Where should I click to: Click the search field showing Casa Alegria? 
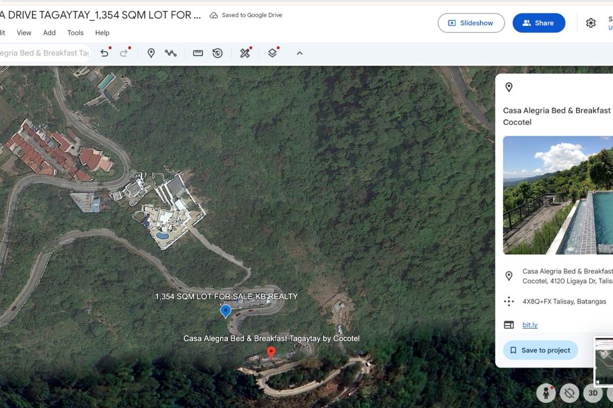(45, 53)
